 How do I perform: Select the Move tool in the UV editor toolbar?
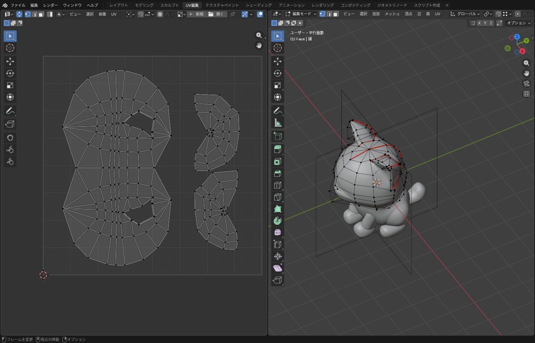click(10, 61)
